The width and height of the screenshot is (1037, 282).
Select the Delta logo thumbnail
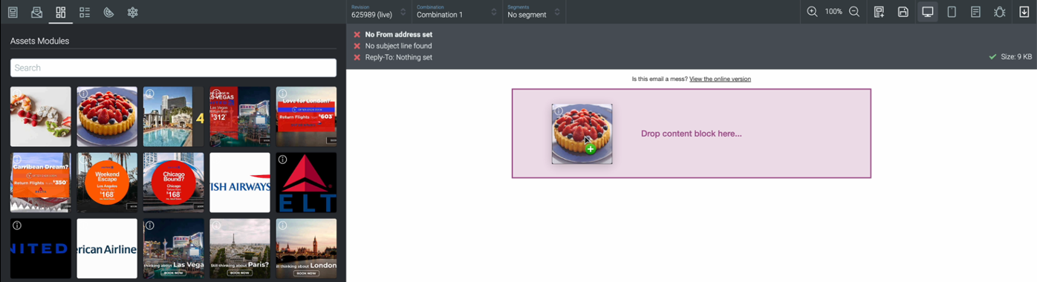(306, 183)
